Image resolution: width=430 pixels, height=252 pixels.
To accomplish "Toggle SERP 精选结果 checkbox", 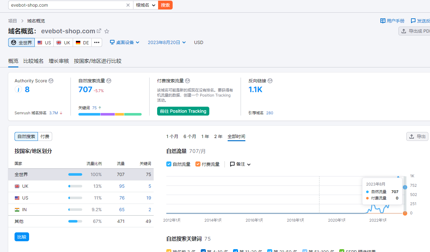I will click(x=341, y=251).
